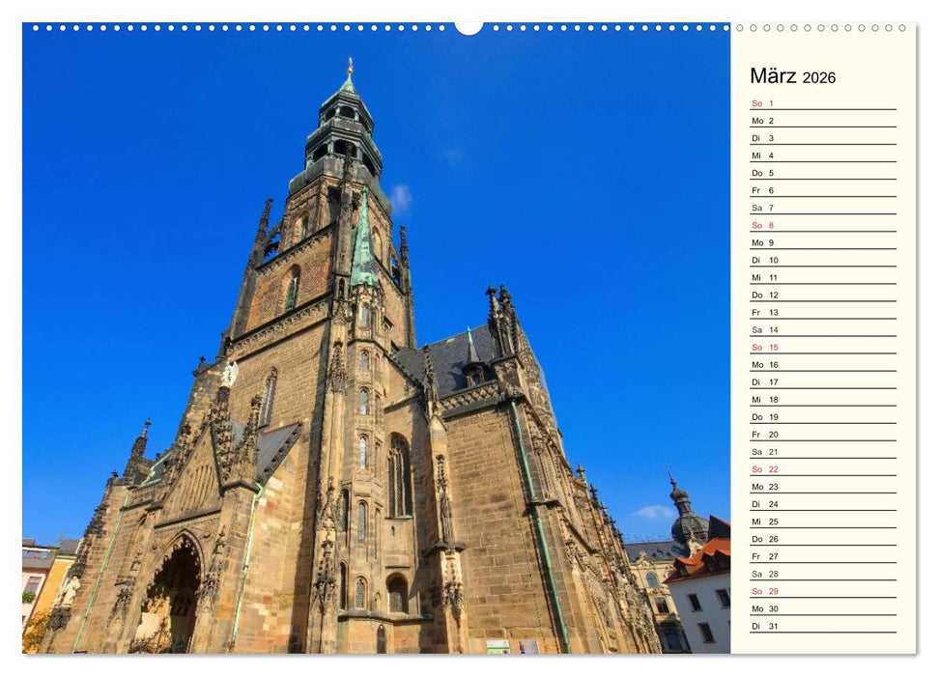Image resolution: width=938 pixels, height=676 pixels.
Task: Click the Mi 25 date label
Action: coord(763,521)
